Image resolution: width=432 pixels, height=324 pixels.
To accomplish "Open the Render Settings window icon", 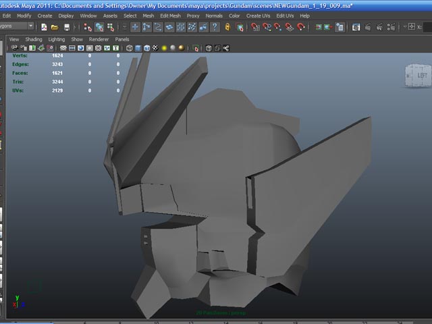I will (391, 27).
